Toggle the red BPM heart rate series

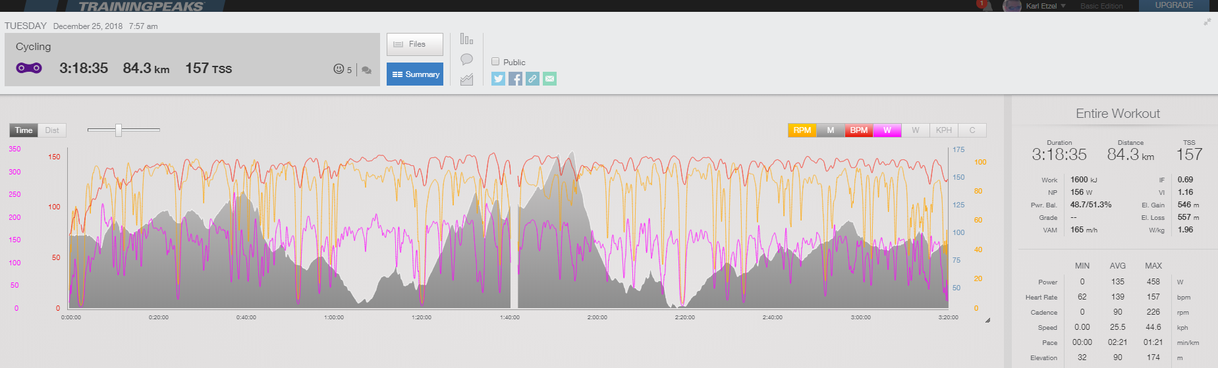click(859, 130)
